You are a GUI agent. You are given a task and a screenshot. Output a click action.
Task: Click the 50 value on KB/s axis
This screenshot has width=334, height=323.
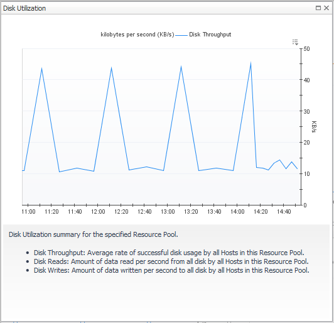(306, 49)
